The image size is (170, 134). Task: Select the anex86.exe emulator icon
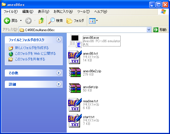point(75,41)
